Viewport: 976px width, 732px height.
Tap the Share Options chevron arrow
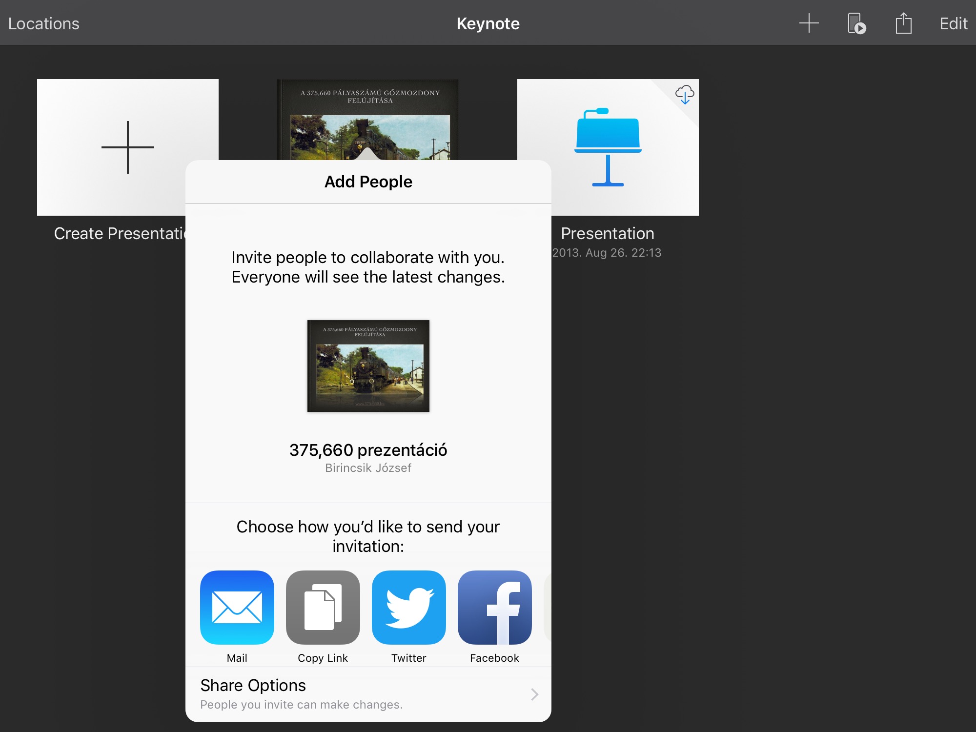coord(535,694)
